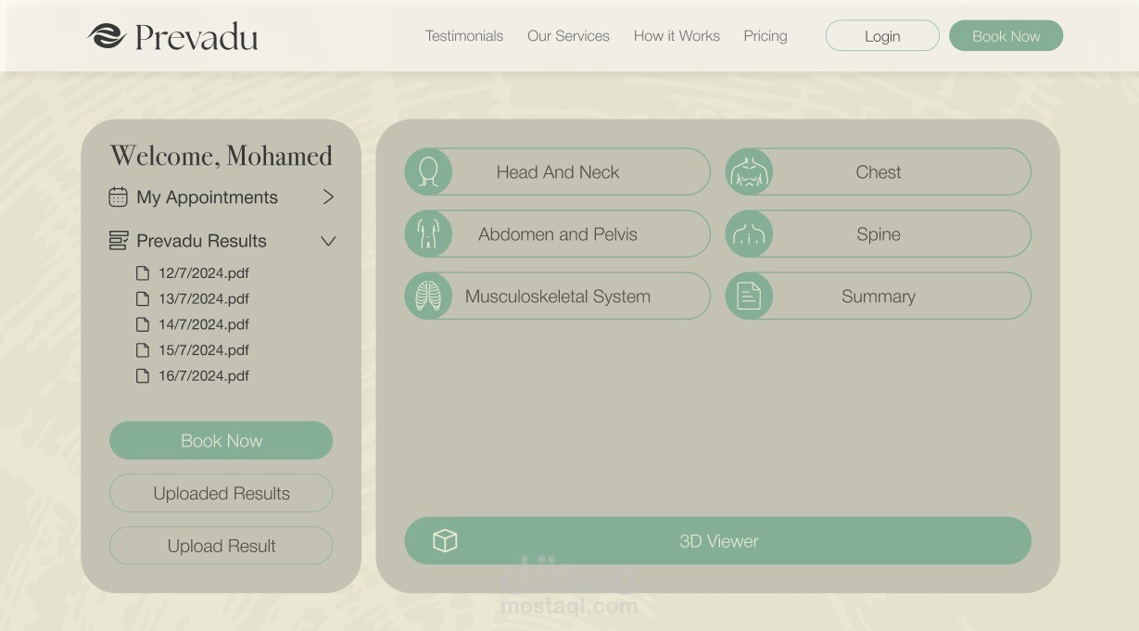Click the file icon next to 15/7/2024.pdf
Image resolution: width=1139 pixels, height=631 pixels.
coord(143,350)
